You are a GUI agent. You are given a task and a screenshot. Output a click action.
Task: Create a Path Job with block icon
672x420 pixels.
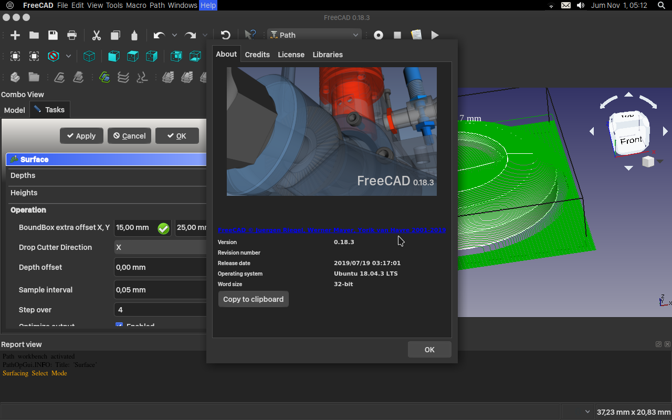coord(15,77)
